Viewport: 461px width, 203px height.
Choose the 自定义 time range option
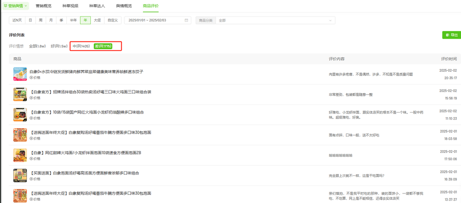tap(113, 20)
